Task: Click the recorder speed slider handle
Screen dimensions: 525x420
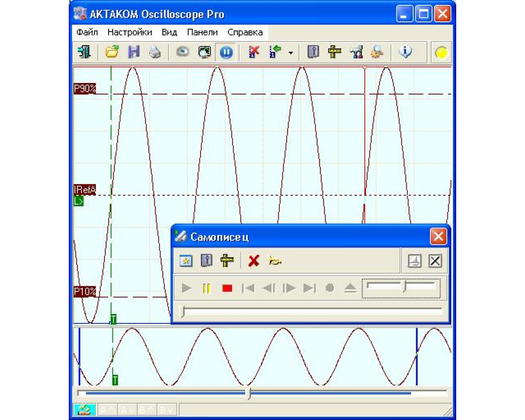Action: [x=404, y=287]
